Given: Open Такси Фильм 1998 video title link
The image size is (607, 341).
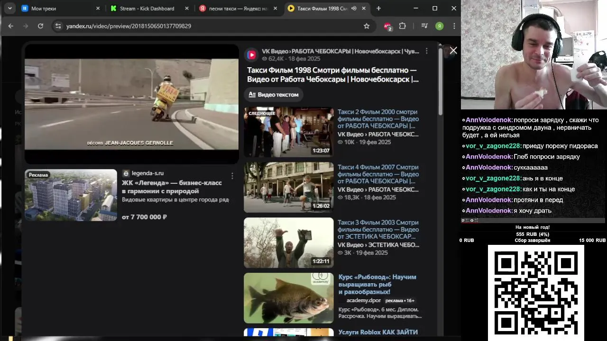Looking at the screenshot, I should tap(333, 75).
